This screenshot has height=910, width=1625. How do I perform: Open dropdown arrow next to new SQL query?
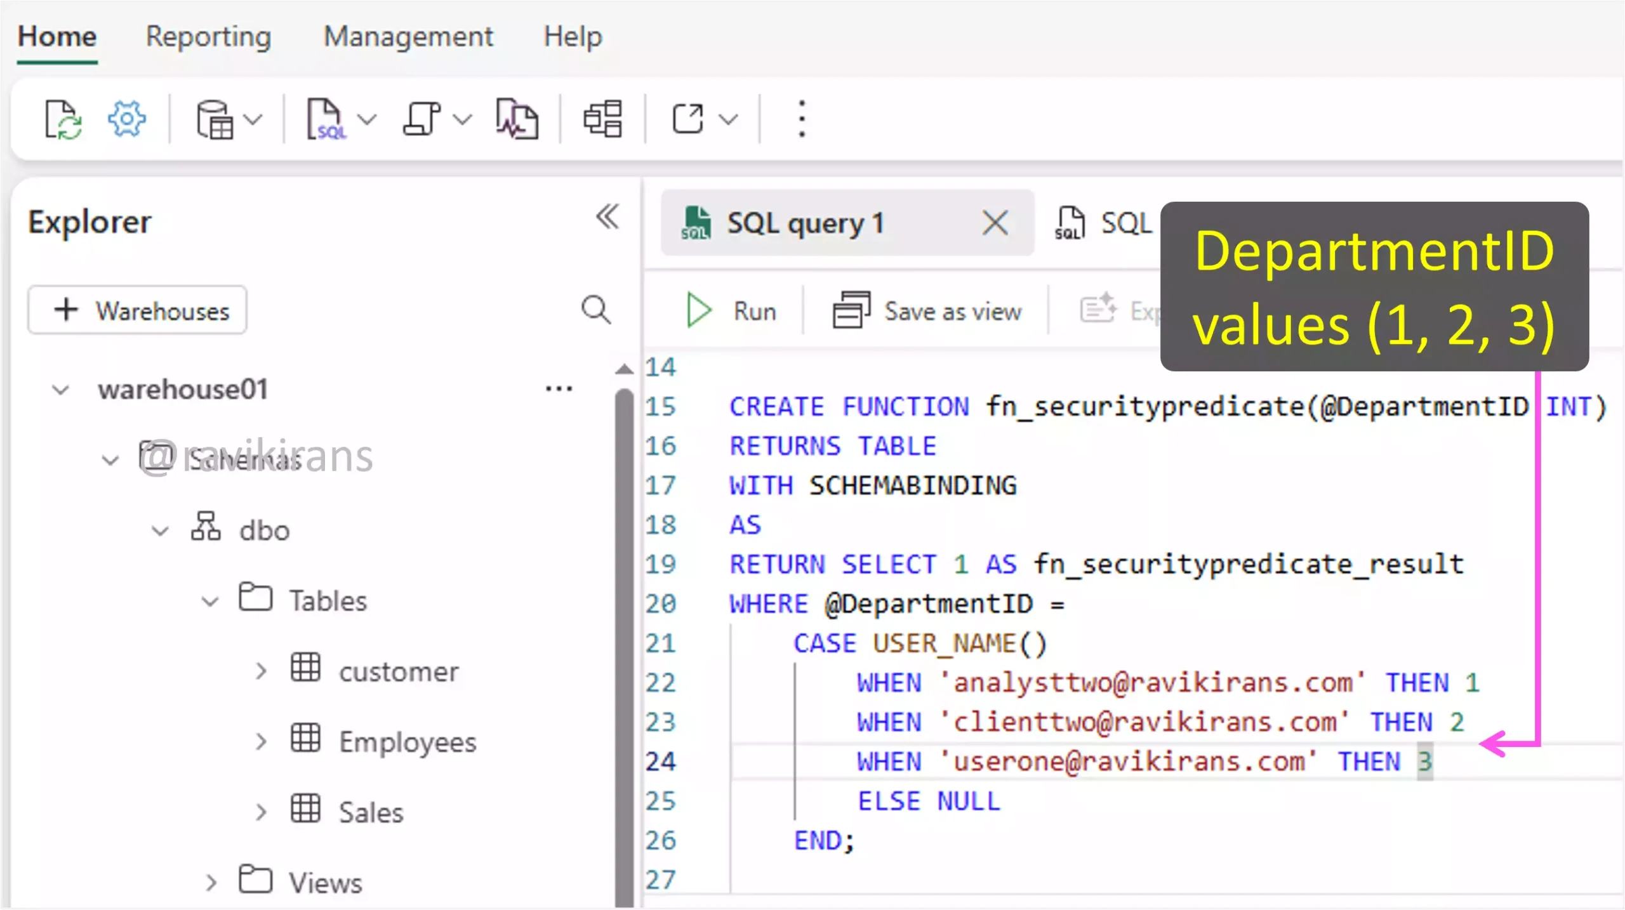367,119
